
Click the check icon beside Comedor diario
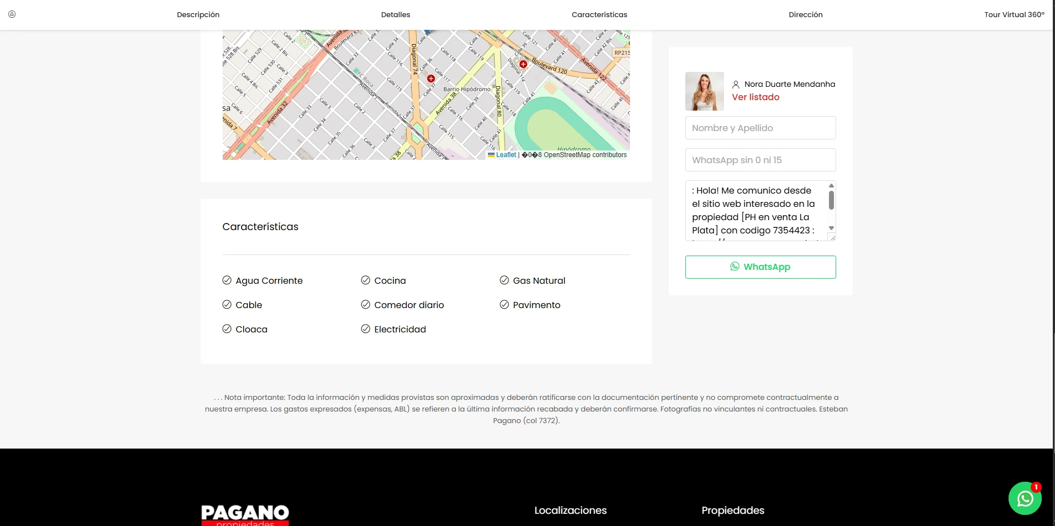tap(365, 305)
